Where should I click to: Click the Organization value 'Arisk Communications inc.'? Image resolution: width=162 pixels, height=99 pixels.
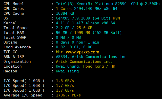click(x=84, y=62)
